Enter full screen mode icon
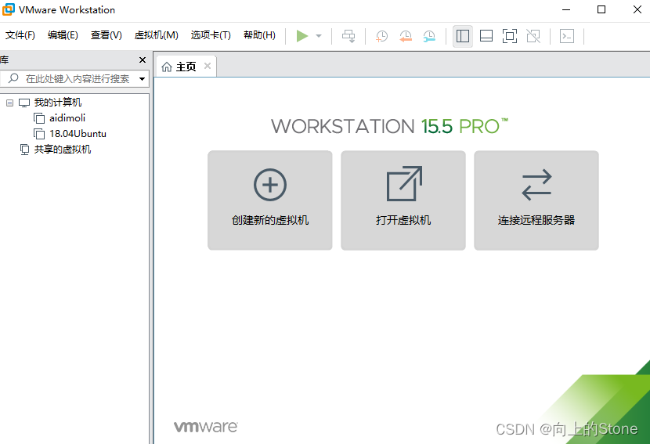Viewport: 650px width, 444px height. (510, 36)
